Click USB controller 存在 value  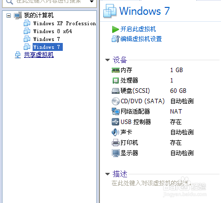pyautogui.click(x=176, y=122)
